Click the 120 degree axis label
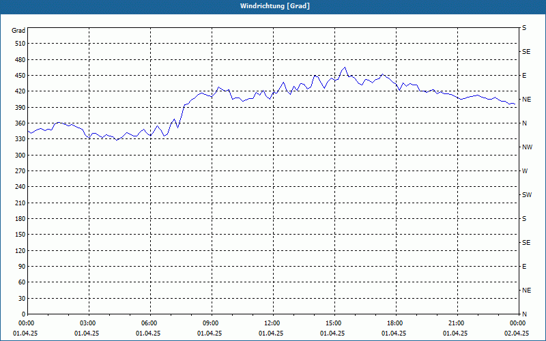The height and width of the screenshot is (341, 546). point(20,250)
